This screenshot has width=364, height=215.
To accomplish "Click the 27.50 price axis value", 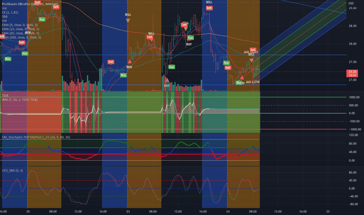I will click(x=352, y=62).
